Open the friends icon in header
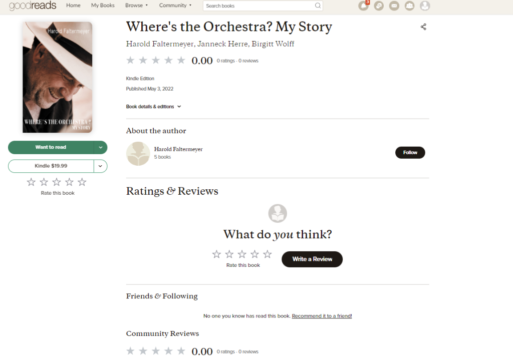The height and width of the screenshot is (364, 513). pos(410,6)
